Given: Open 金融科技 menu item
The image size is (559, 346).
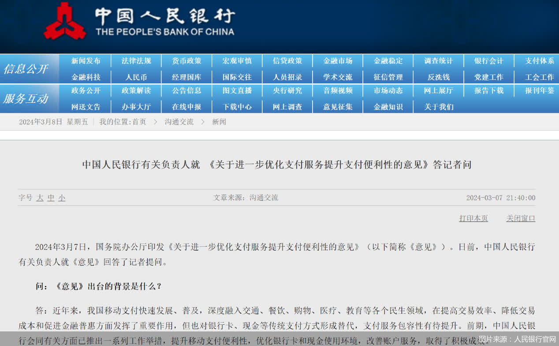Looking at the screenshot, I should point(86,77).
